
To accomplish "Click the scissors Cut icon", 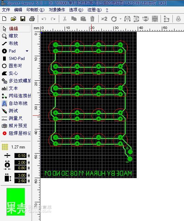I will tap(65, 19).
